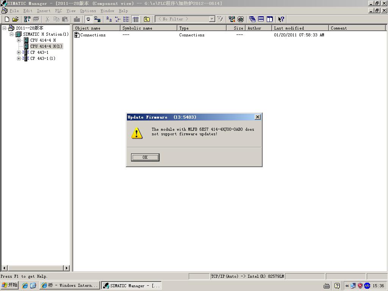Click the Internet Explorer quick launch icon
Viewport: 388px width, 291px height.
tap(25, 286)
